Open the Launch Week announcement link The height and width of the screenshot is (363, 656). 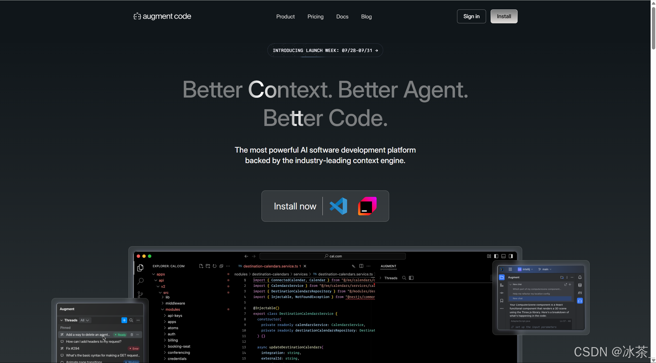pos(325,50)
